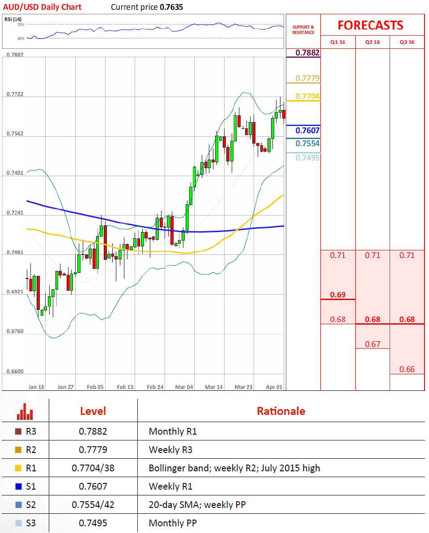Click support level 0.7554 in side panel
Image resolution: width=429 pixels, height=533 pixels.
point(307,144)
